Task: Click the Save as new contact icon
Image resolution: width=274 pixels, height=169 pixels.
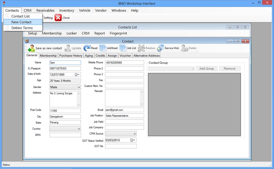Action: [31, 48]
